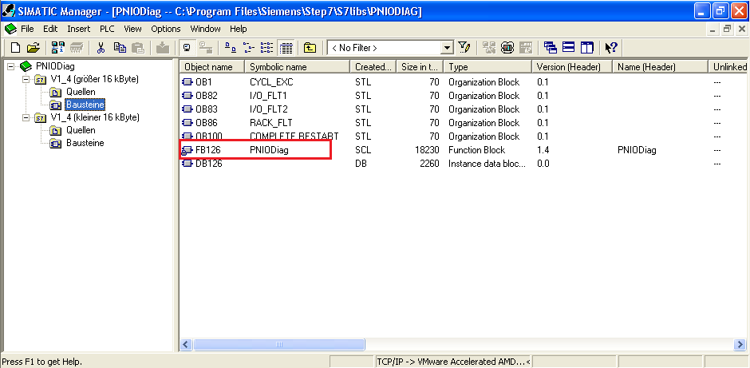Create a new project with New icon
The width and height of the screenshot is (750, 368).
[x=16, y=47]
